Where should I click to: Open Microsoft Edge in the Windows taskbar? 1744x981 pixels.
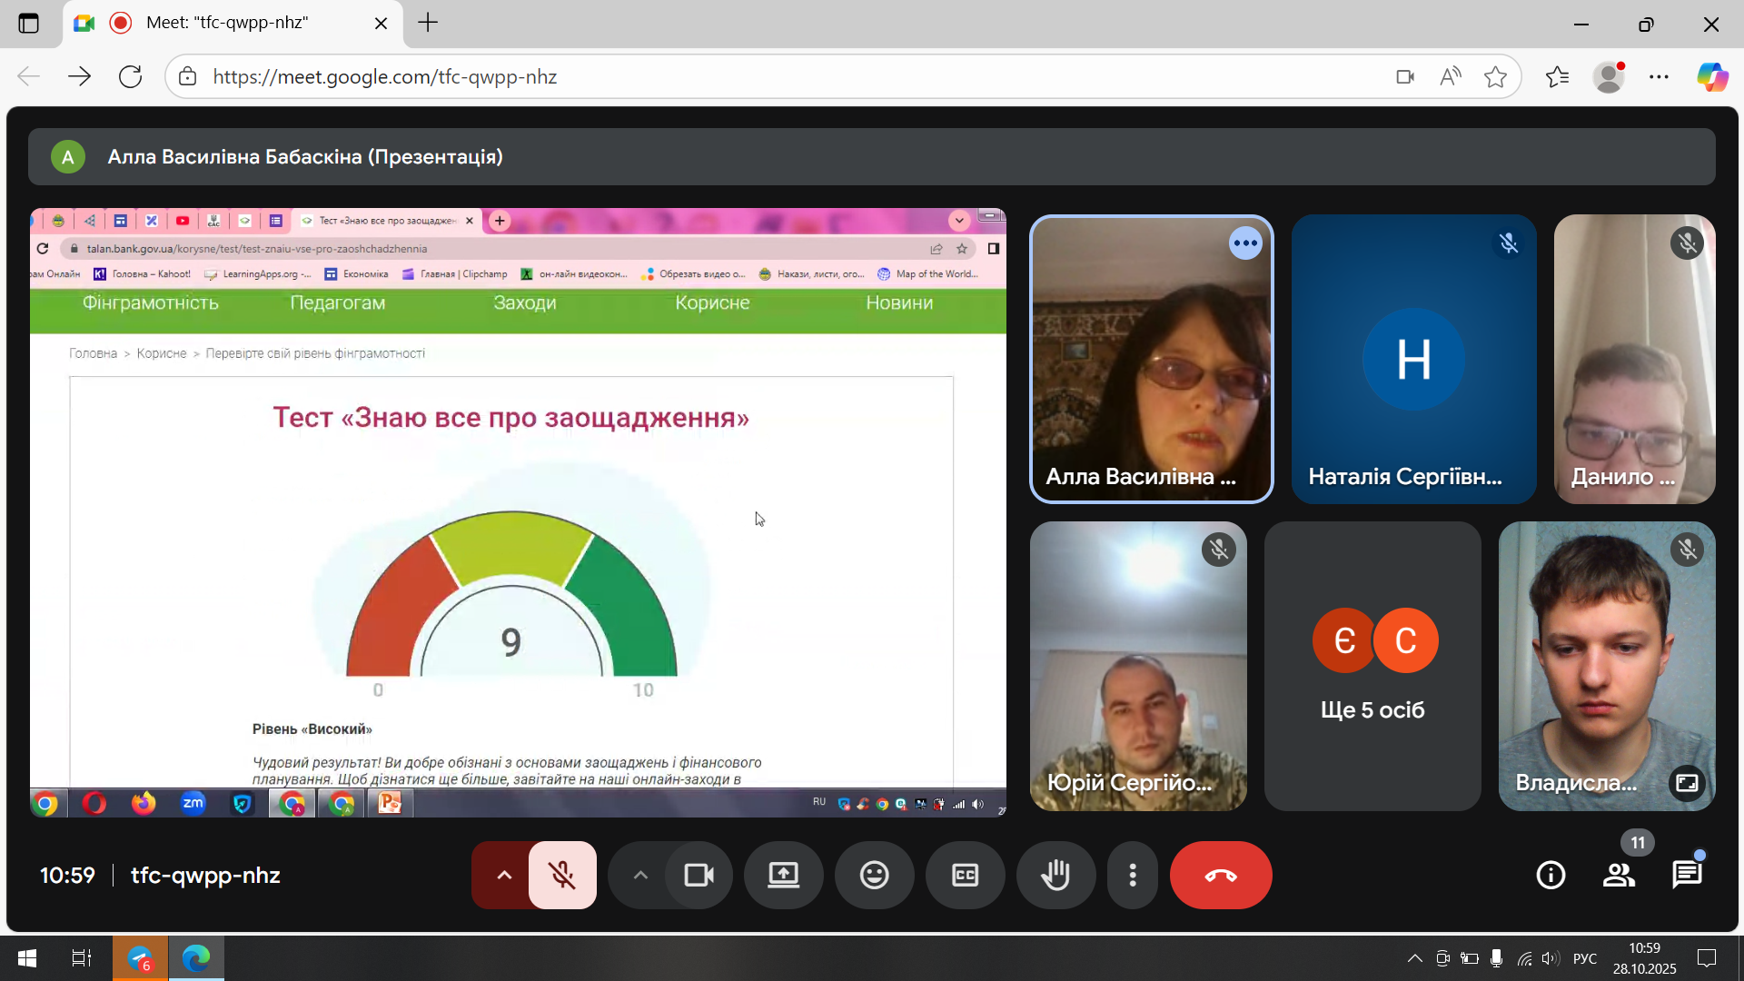[x=196, y=957]
